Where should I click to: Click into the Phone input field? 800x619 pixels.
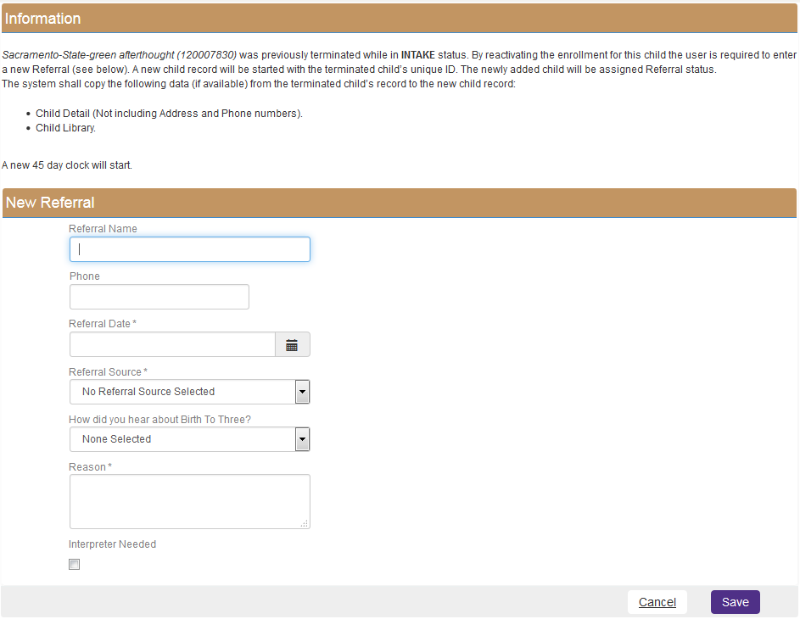pyautogui.click(x=159, y=297)
